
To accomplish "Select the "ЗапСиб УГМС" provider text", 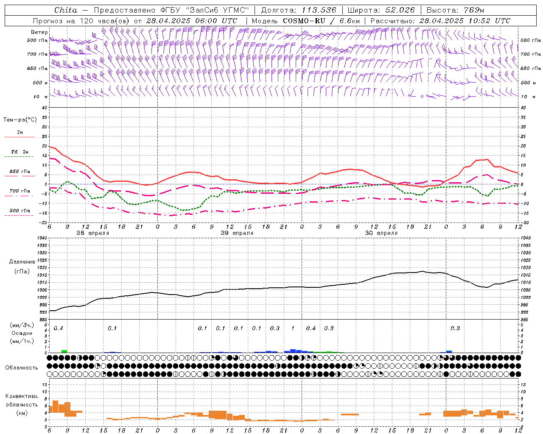I will (x=217, y=10).
